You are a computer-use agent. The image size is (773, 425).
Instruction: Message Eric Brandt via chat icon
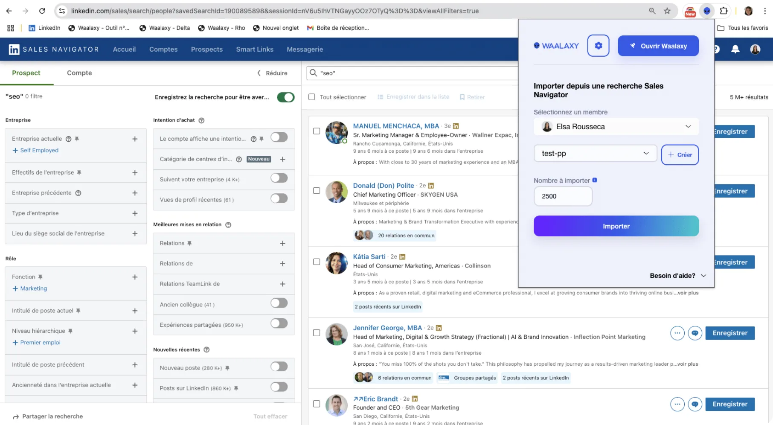pos(695,404)
